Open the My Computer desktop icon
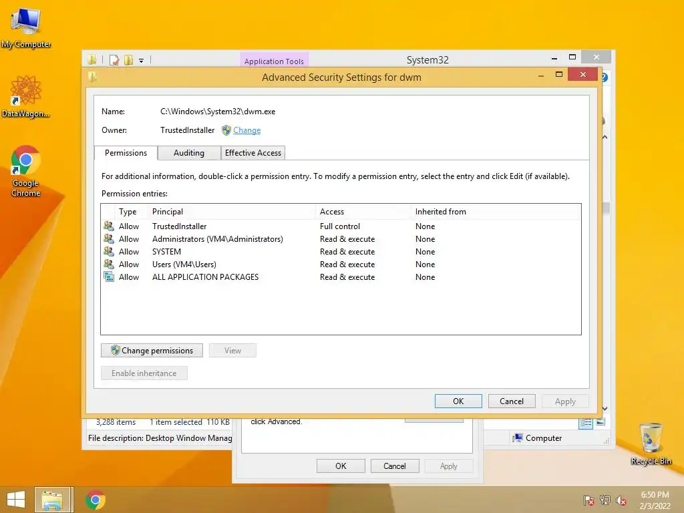The height and width of the screenshot is (513, 684). point(26,28)
